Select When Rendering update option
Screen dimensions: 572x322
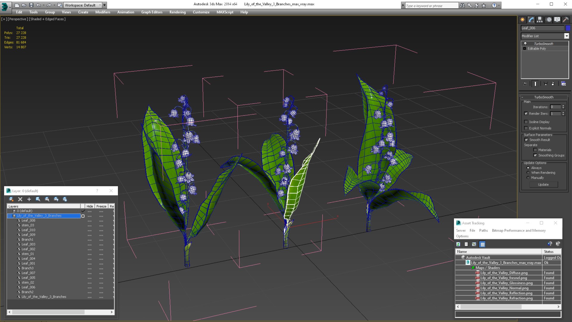(528, 173)
